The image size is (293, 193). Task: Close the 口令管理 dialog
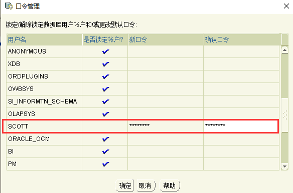click(x=286, y=6)
